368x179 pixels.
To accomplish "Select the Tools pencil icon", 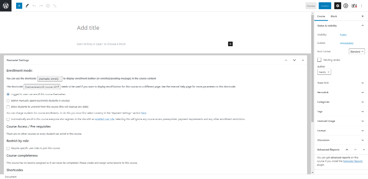I will 27,6.
